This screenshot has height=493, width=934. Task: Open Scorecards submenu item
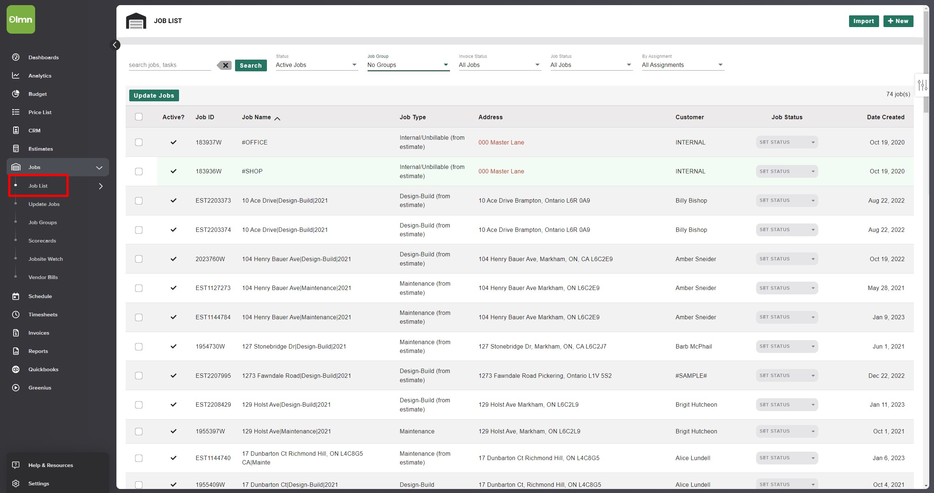(x=42, y=241)
